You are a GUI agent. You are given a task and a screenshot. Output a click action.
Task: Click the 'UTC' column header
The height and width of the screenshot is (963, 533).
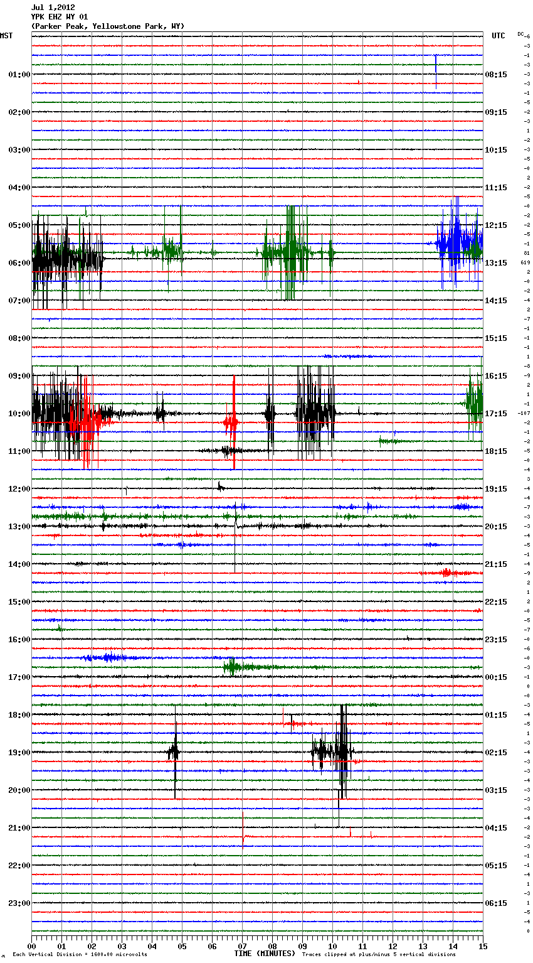(499, 36)
